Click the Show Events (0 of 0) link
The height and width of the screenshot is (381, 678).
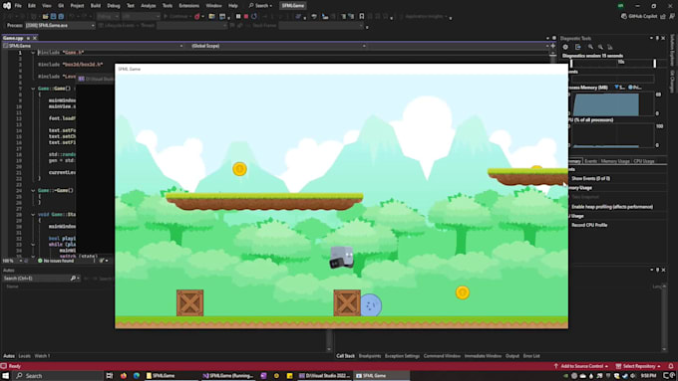click(590, 179)
